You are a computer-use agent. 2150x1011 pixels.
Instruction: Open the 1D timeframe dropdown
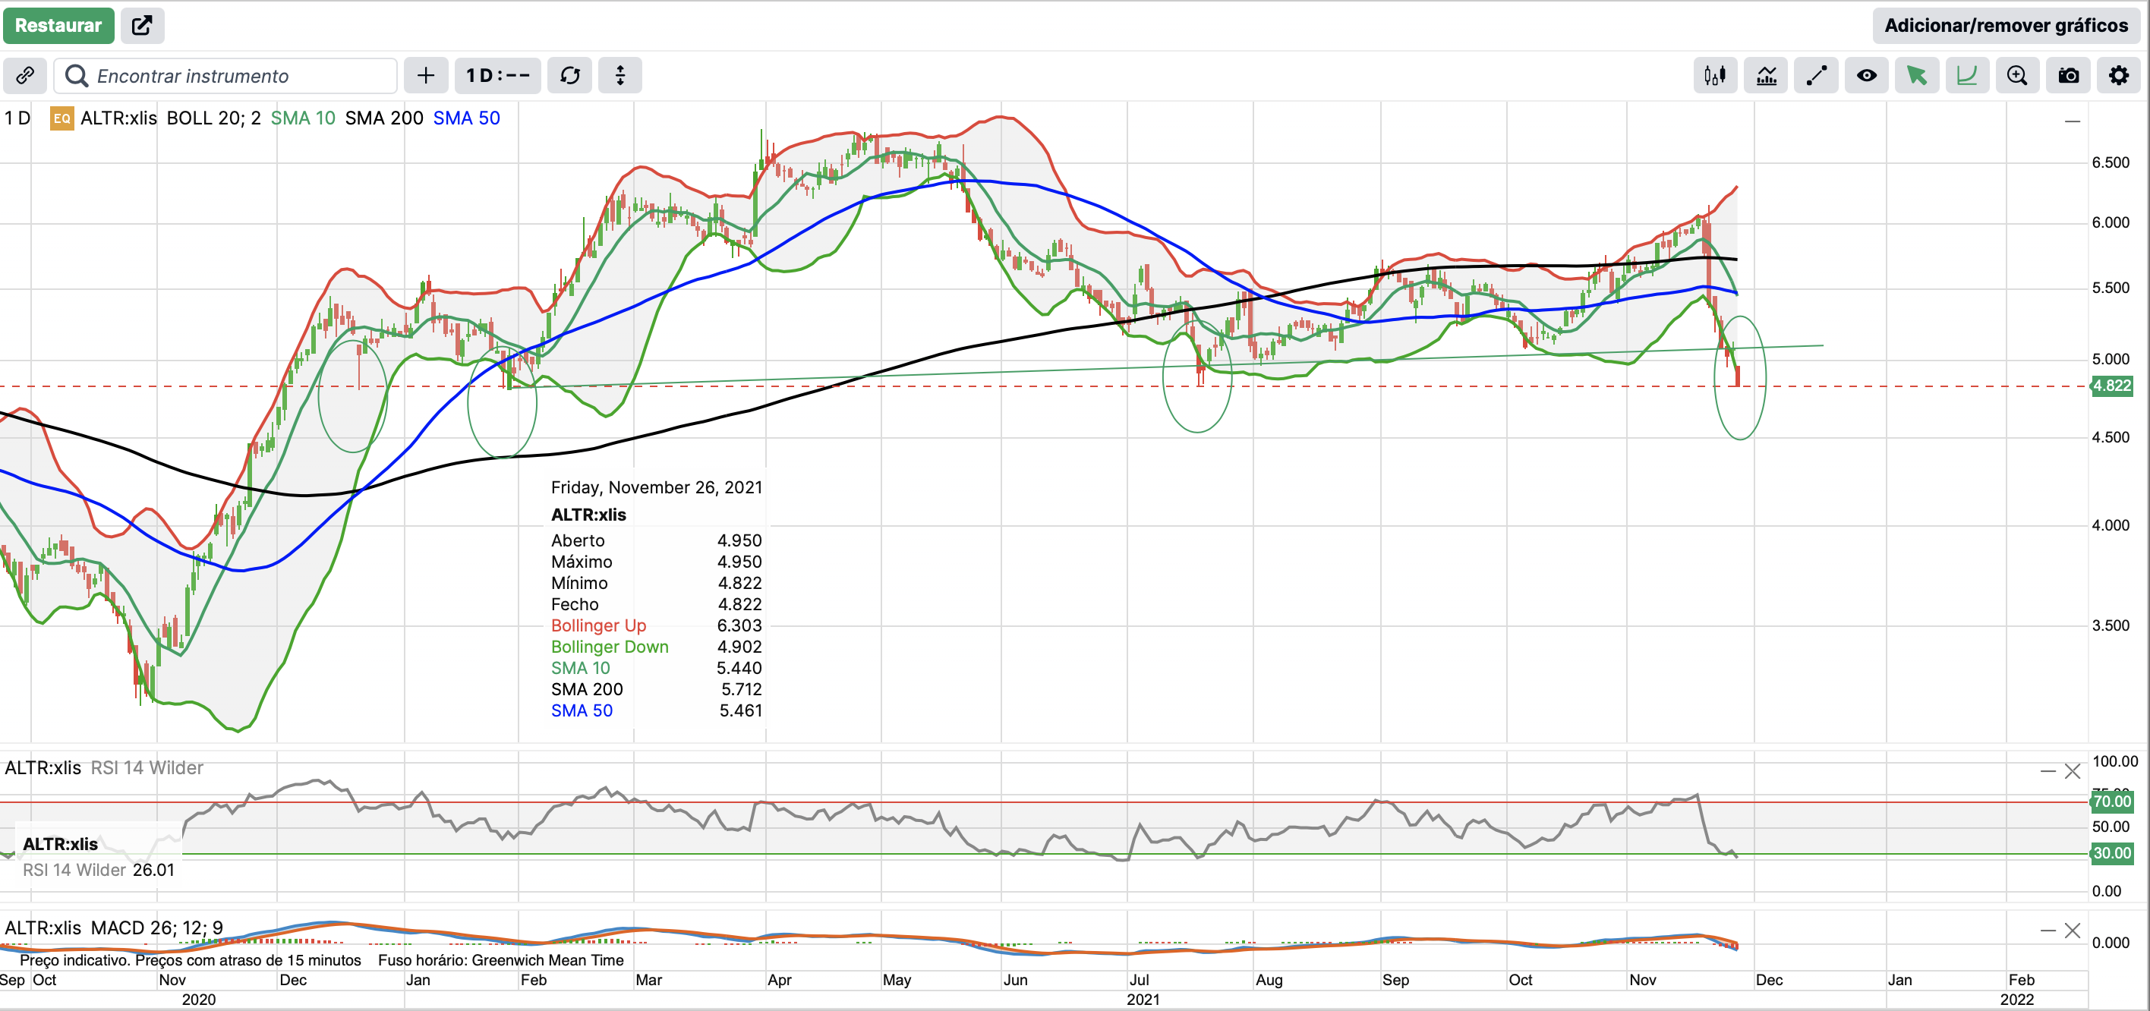[x=497, y=76]
